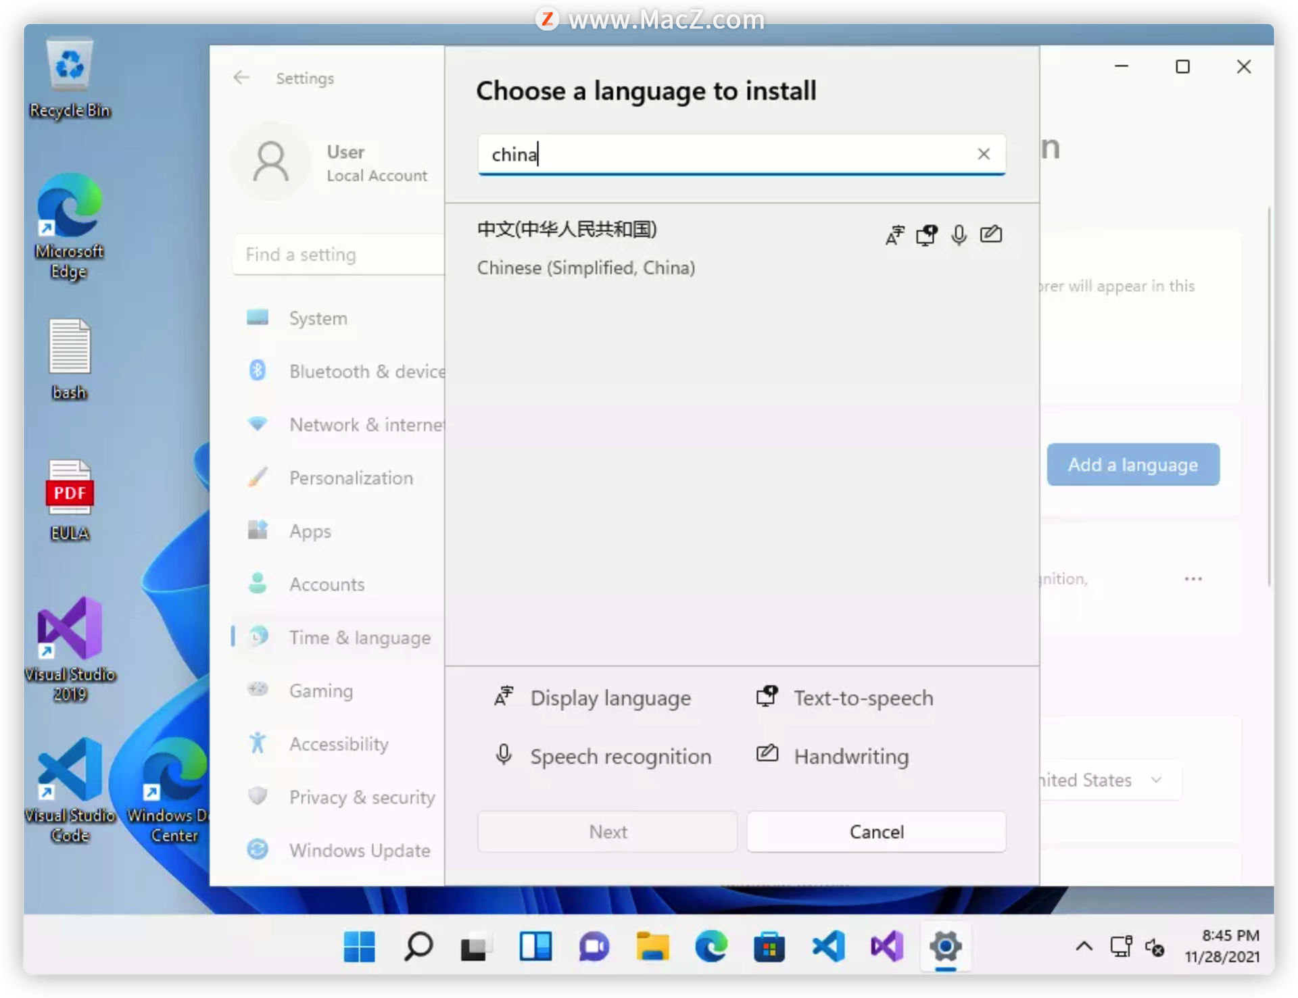
Task: Focus the Find a setting box
Action: click(338, 254)
